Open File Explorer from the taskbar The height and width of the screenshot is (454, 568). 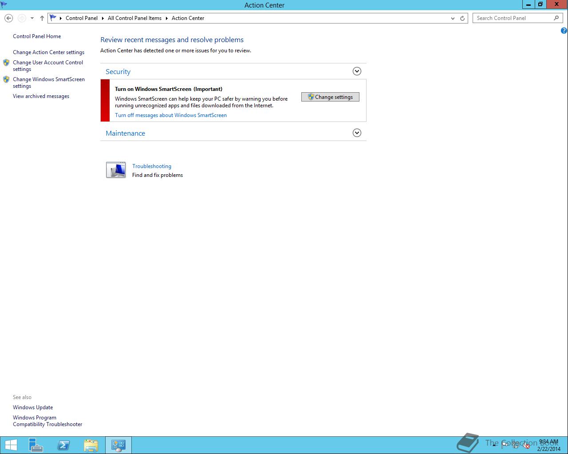(91, 445)
